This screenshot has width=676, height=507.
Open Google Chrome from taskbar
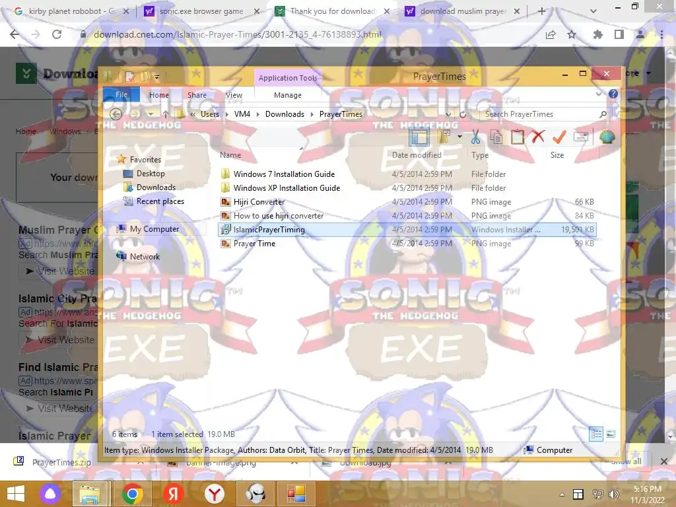tap(132, 494)
